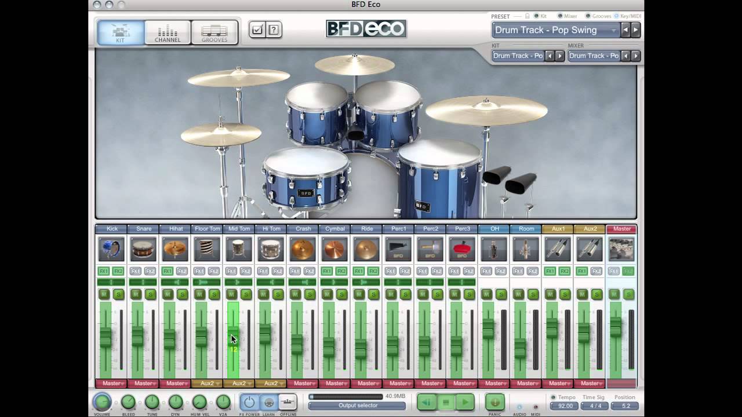
Task: Select the Room microphone channel icon
Action: 526,249
